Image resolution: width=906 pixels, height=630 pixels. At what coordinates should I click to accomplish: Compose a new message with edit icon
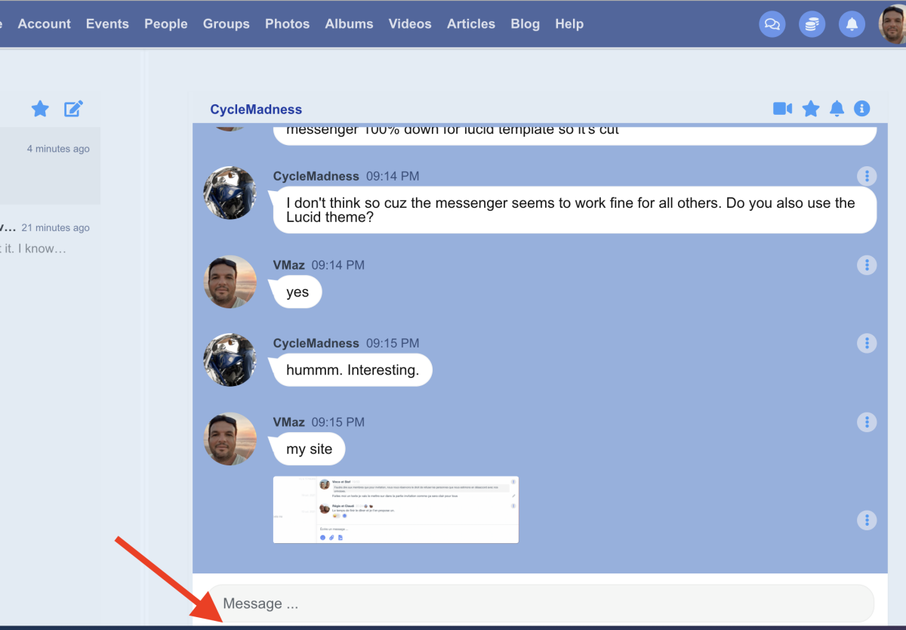72,109
